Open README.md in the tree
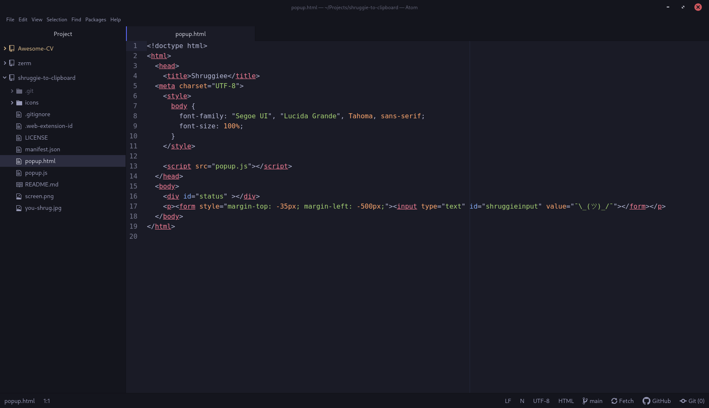709x408 pixels. 42,184
